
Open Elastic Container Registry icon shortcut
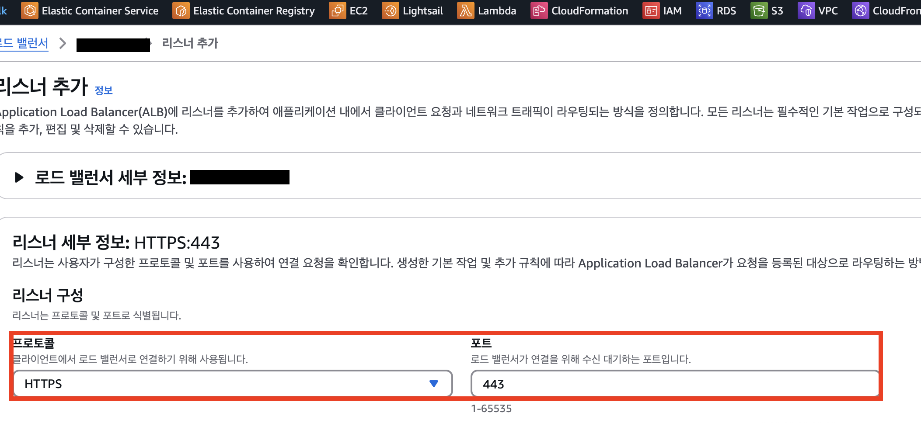coord(181,10)
